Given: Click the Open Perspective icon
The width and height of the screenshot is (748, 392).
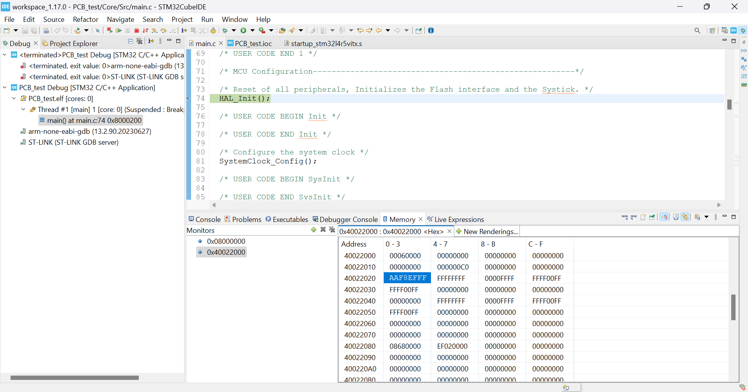Looking at the screenshot, I should click(713, 30).
